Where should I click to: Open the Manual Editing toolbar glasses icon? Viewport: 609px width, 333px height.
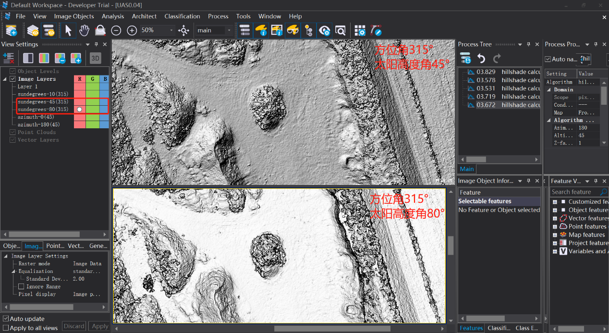292,30
